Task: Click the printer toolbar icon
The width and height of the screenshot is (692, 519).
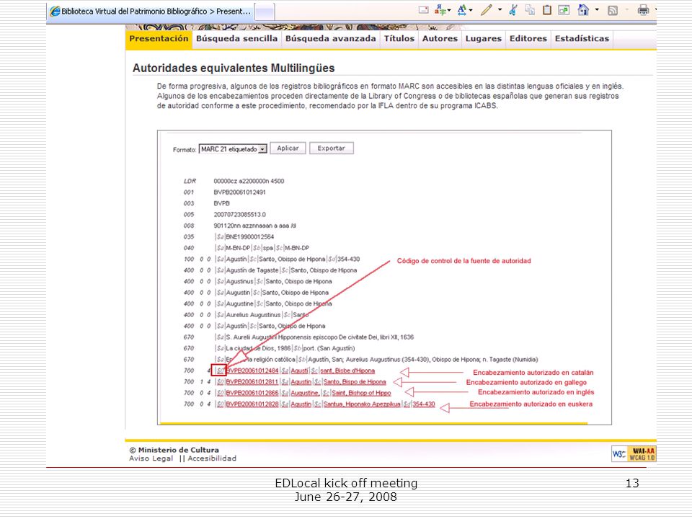Action: click(643, 9)
